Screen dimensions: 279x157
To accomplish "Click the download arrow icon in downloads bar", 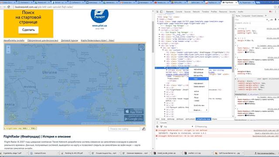I will click(x=255, y=153).
